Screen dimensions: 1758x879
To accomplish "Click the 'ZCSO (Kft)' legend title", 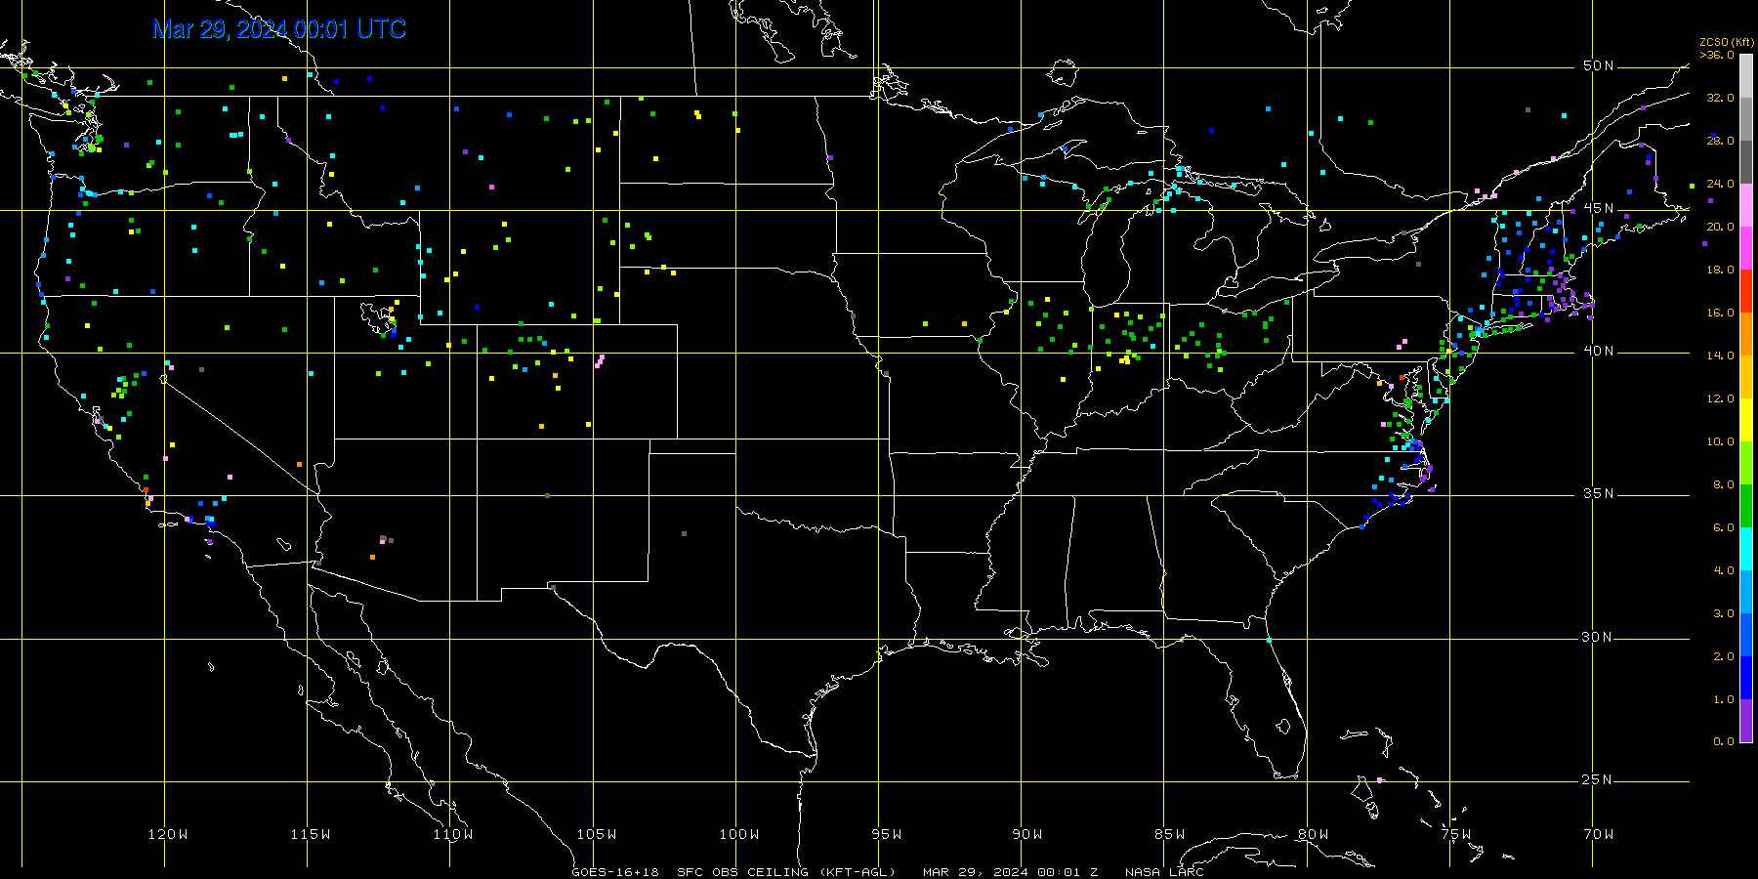I will pos(1727,42).
